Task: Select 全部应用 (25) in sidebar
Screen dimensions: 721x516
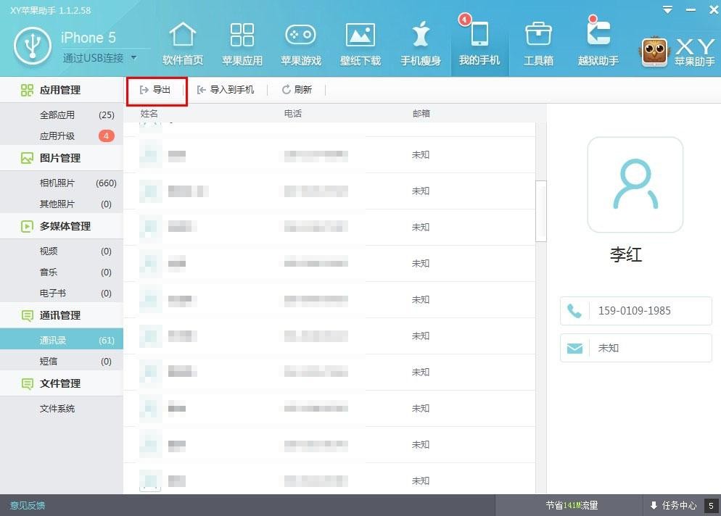Action: pos(62,115)
